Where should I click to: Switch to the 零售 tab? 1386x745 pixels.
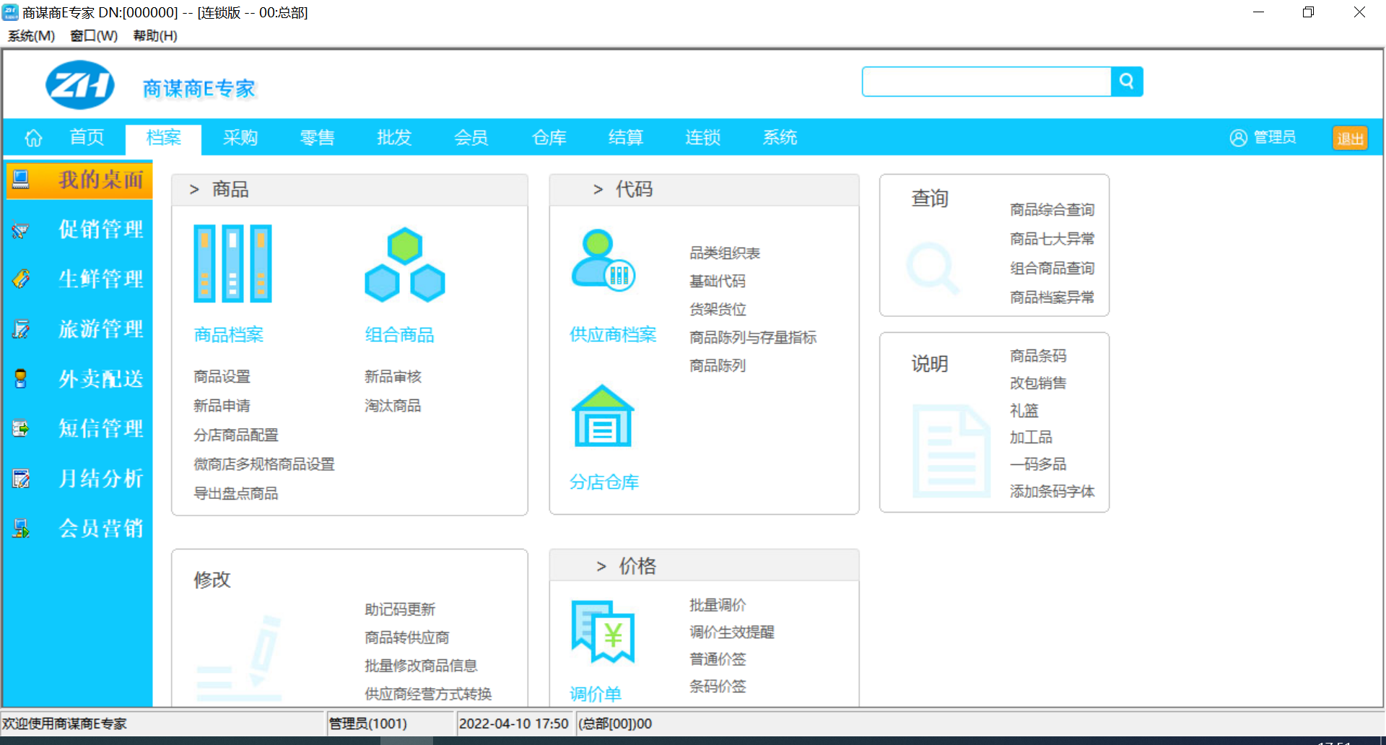coord(318,138)
